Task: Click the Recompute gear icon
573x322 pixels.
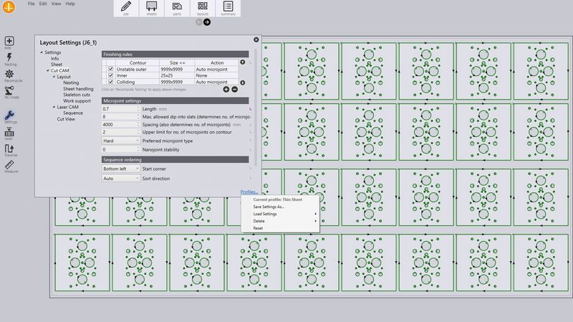Action: coord(10,75)
